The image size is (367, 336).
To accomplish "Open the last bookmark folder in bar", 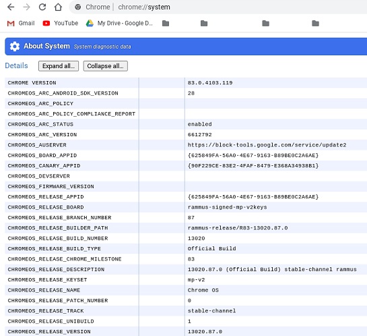I will (316, 23).
